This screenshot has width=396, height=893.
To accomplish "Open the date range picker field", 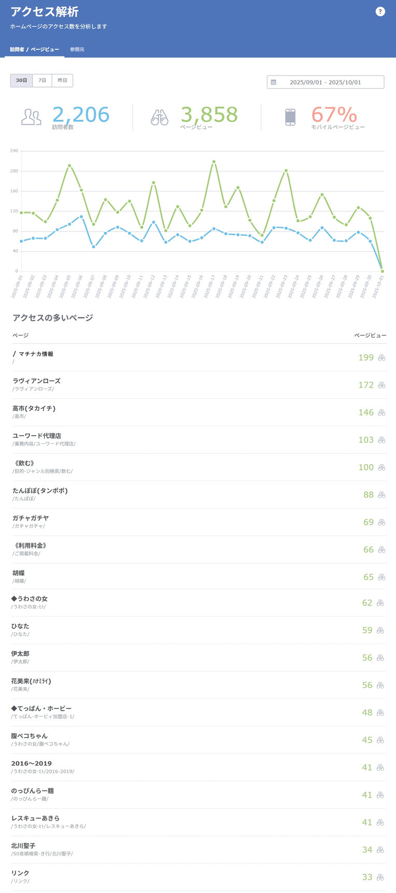I will click(326, 82).
